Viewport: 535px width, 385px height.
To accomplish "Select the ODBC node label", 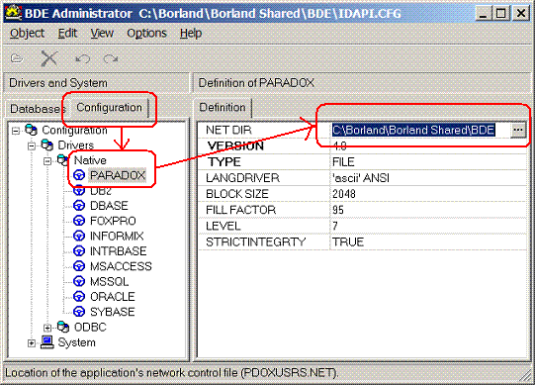I will pyautogui.click(x=90, y=327).
